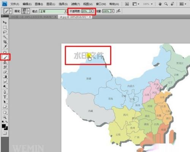Open the 滤镜(T) menu
This screenshot has height=152, width=190.
pos(75,4)
